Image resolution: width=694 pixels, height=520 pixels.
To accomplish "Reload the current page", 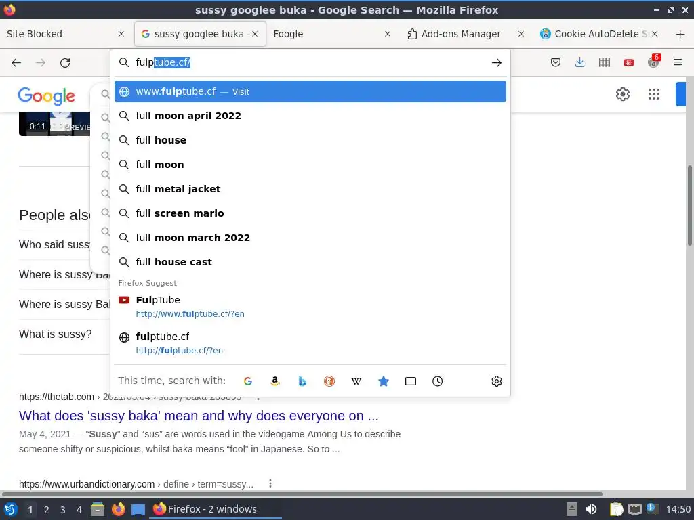I will point(65,63).
